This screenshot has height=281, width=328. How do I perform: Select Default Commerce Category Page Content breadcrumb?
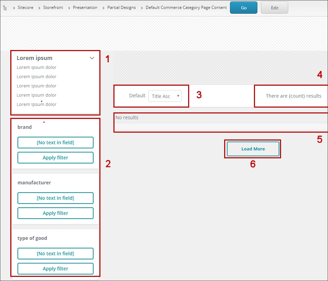[x=186, y=8]
